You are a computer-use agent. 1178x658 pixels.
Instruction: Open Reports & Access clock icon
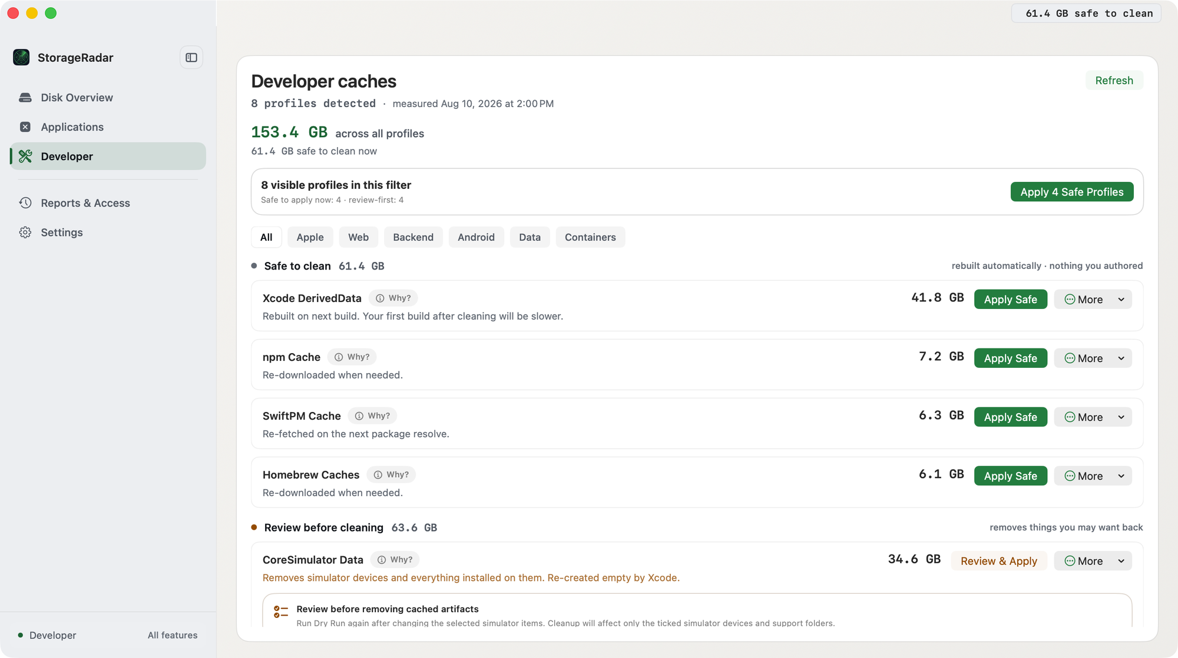tap(25, 203)
